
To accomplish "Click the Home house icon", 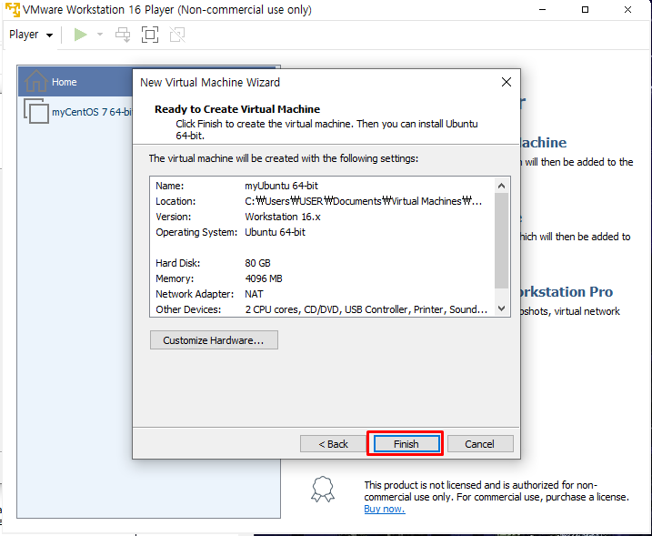I will click(35, 80).
